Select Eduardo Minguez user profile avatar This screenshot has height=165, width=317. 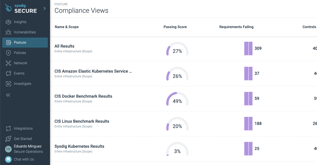click(x=8, y=149)
